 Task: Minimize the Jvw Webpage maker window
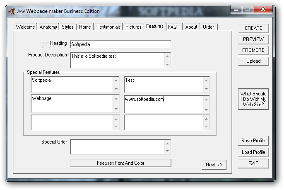pyautogui.click(x=236, y=10)
